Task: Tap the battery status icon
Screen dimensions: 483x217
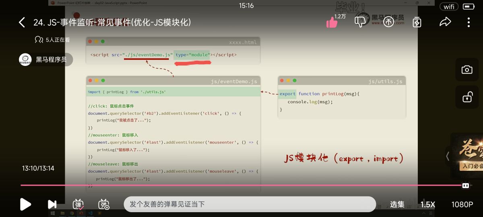Action: coord(469,6)
